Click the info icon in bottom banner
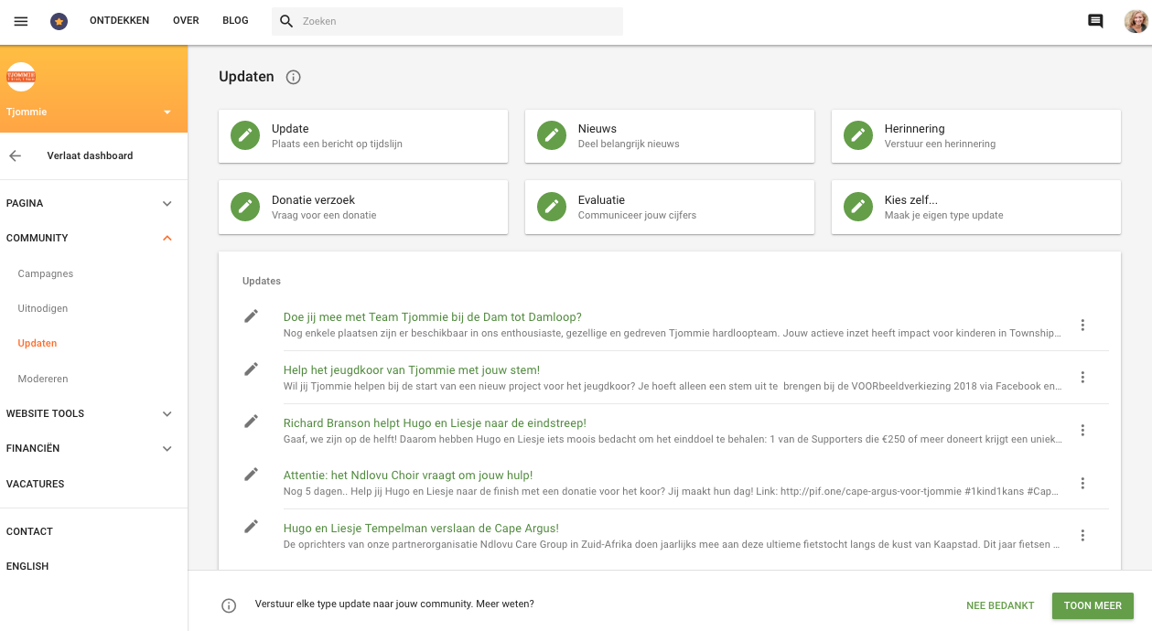This screenshot has height=631, width=1152. 229,605
